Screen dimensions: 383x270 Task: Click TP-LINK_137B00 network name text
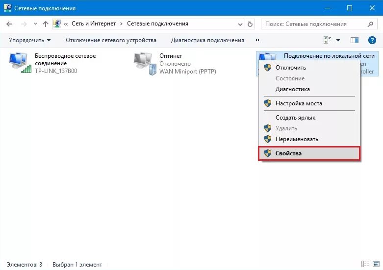tap(56, 71)
